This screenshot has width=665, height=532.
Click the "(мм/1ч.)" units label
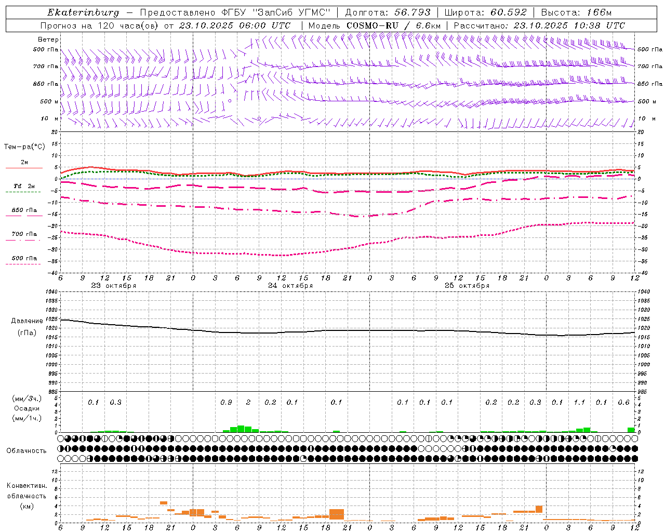[x=27, y=418]
